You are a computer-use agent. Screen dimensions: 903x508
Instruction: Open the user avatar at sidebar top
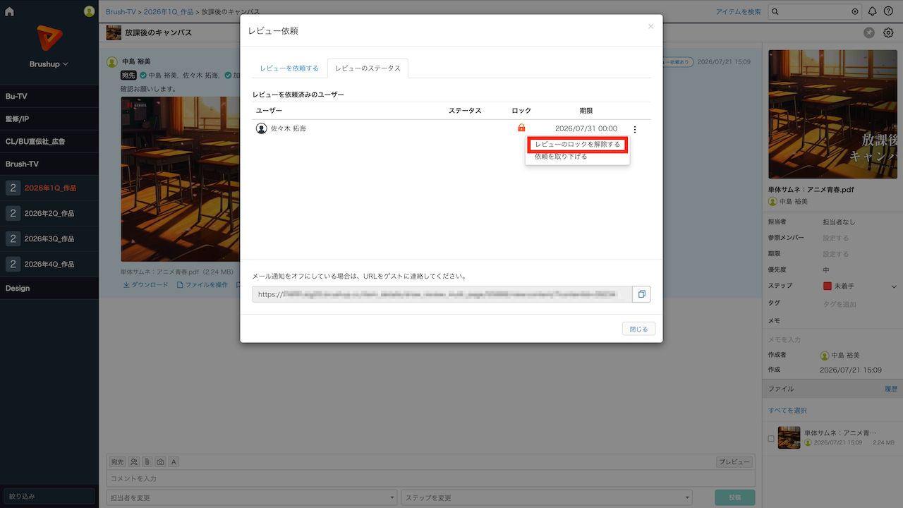(89, 11)
